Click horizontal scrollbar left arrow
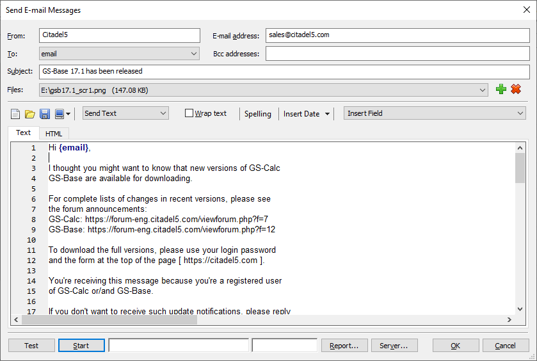 point(16,319)
